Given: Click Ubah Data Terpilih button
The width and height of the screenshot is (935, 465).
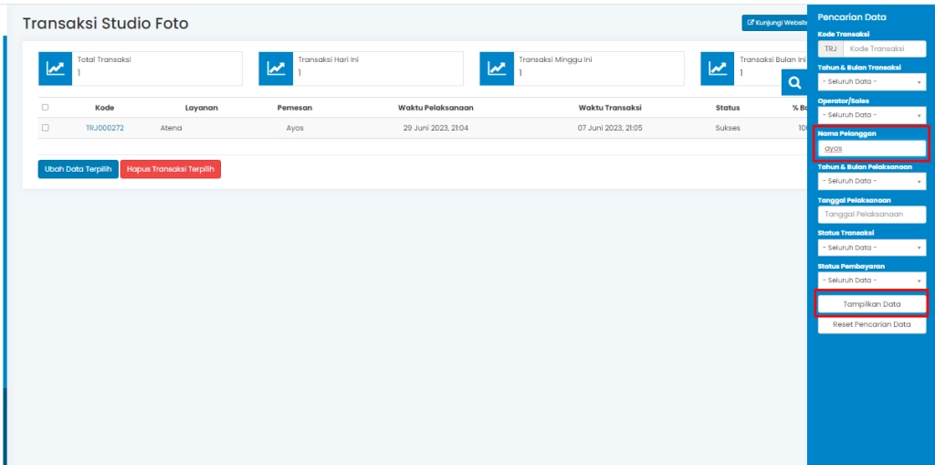Looking at the screenshot, I should click(x=78, y=169).
